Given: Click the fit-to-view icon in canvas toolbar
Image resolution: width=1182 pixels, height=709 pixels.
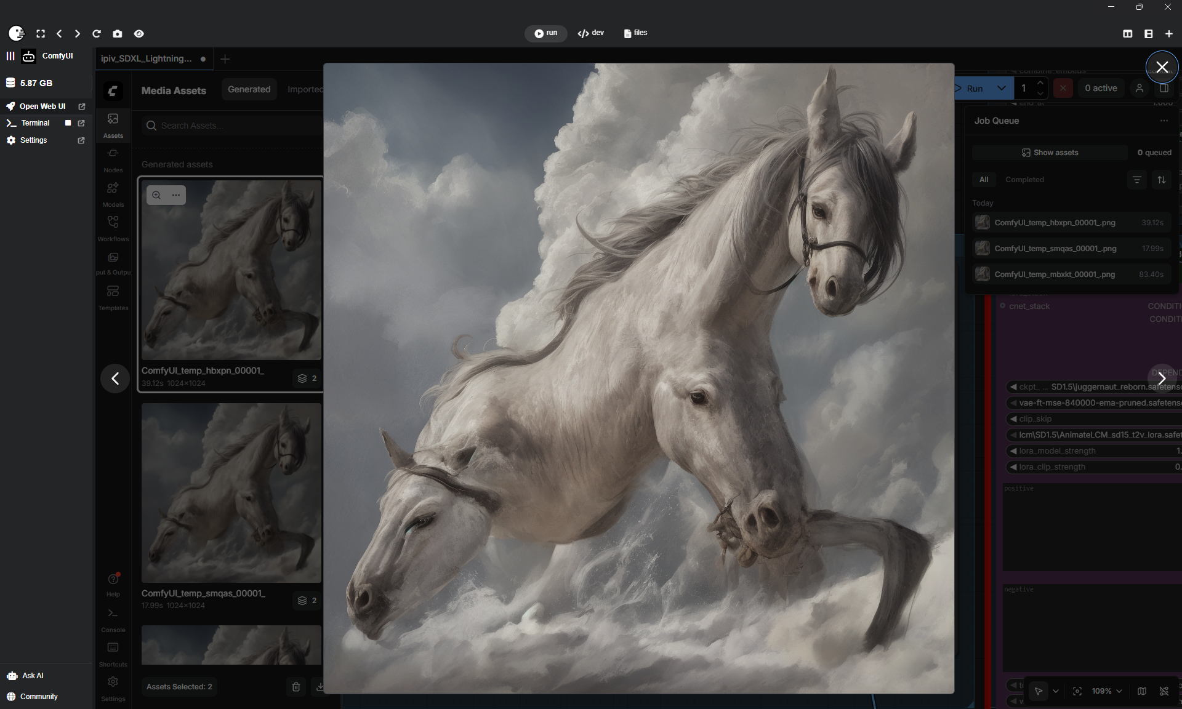Looking at the screenshot, I should (1077, 691).
